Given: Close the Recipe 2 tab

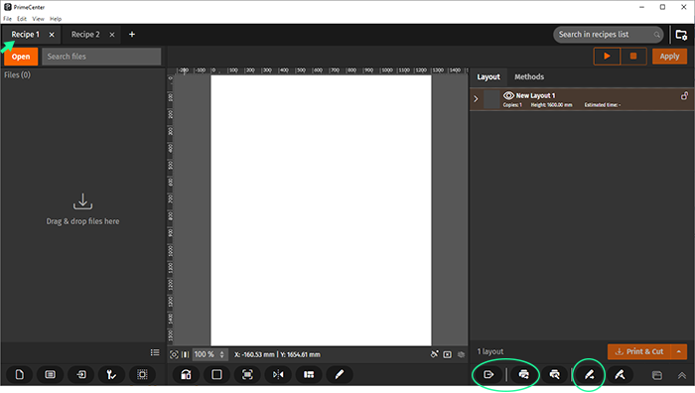Looking at the screenshot, I should tap(112, 35).
